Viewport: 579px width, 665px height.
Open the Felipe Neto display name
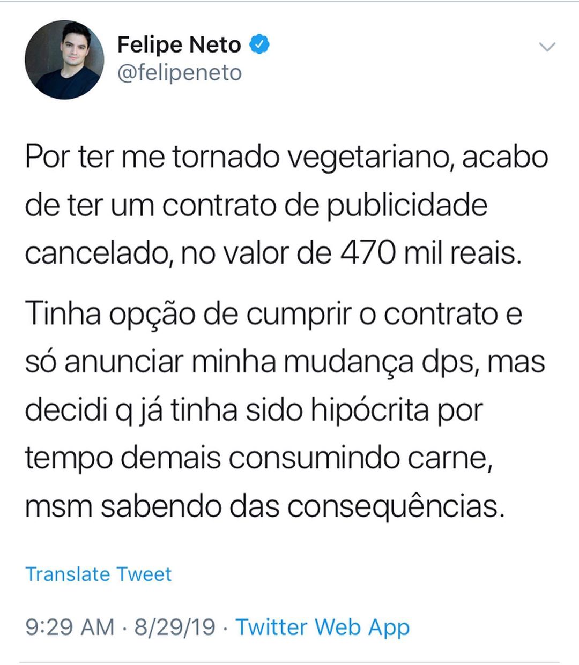(179, 44)
